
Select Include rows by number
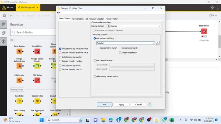pyautogui.click(x=70, y=57)
